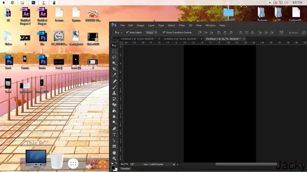This screenshot has width=307, height=172.
Task: Select the Rectangle shape tool
Action: point(114,146)
